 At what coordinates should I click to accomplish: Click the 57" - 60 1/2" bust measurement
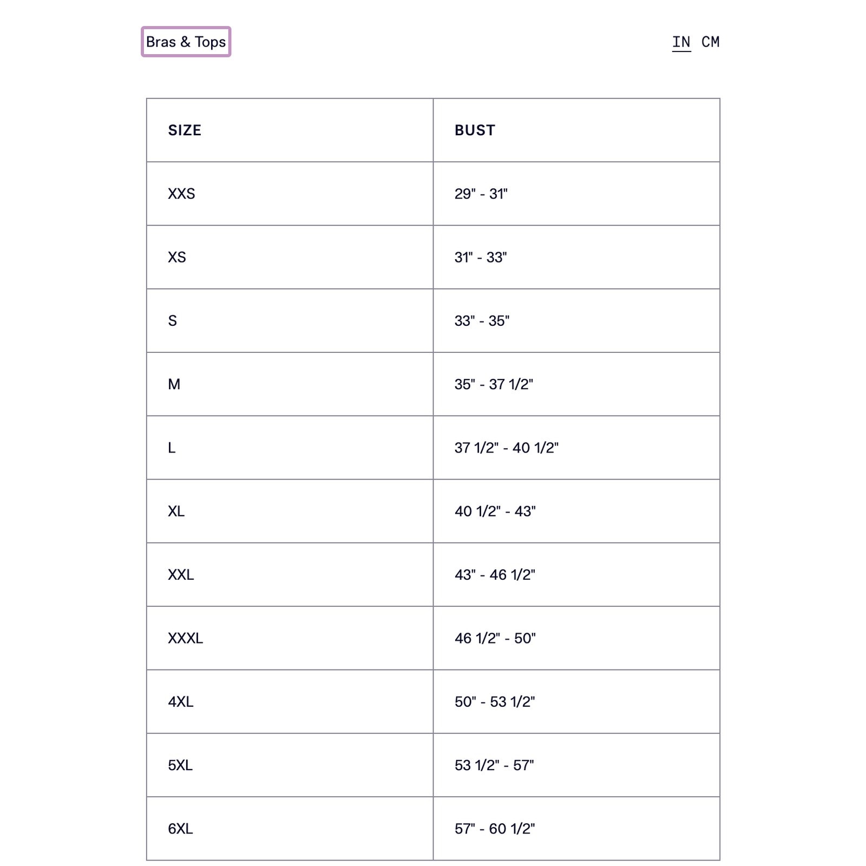tap(495, 829)
